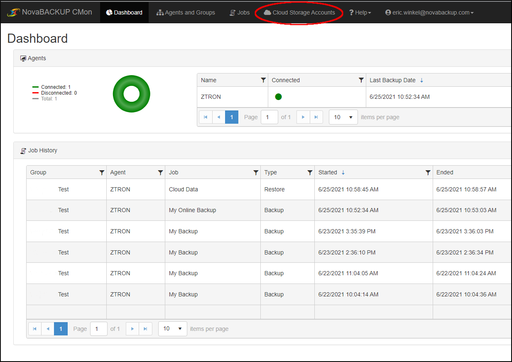Click the NovaBACKUP CMon brand link
The height and width of the screenshot is (362, 512).
(49, 12)
